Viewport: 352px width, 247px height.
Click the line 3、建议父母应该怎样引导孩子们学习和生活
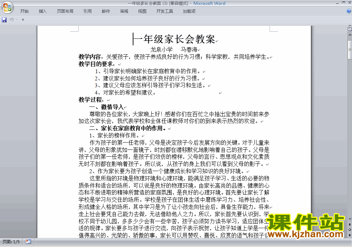tap(150, 86)
